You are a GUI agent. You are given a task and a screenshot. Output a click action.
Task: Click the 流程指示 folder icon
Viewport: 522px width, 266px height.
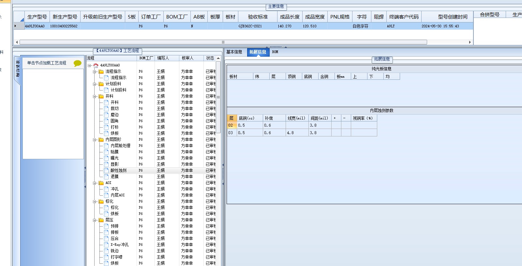[x=101, y=71]
